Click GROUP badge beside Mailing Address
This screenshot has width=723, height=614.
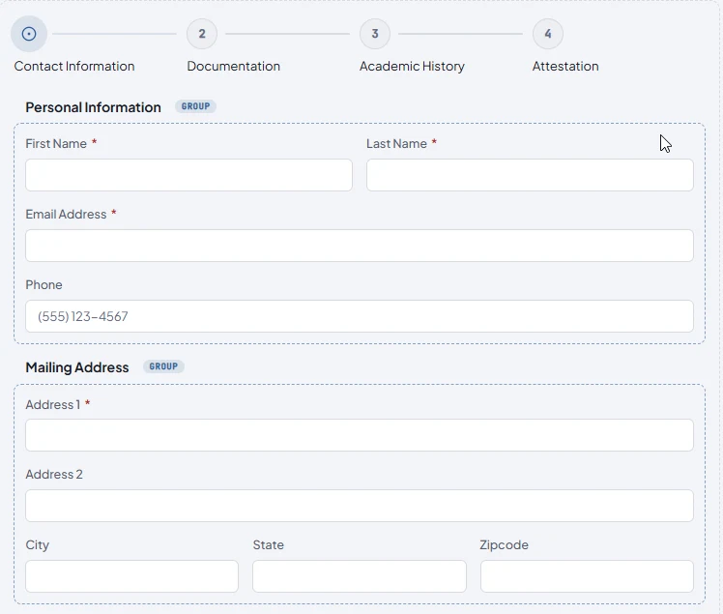pyautogui.click(x=163, y=366)
